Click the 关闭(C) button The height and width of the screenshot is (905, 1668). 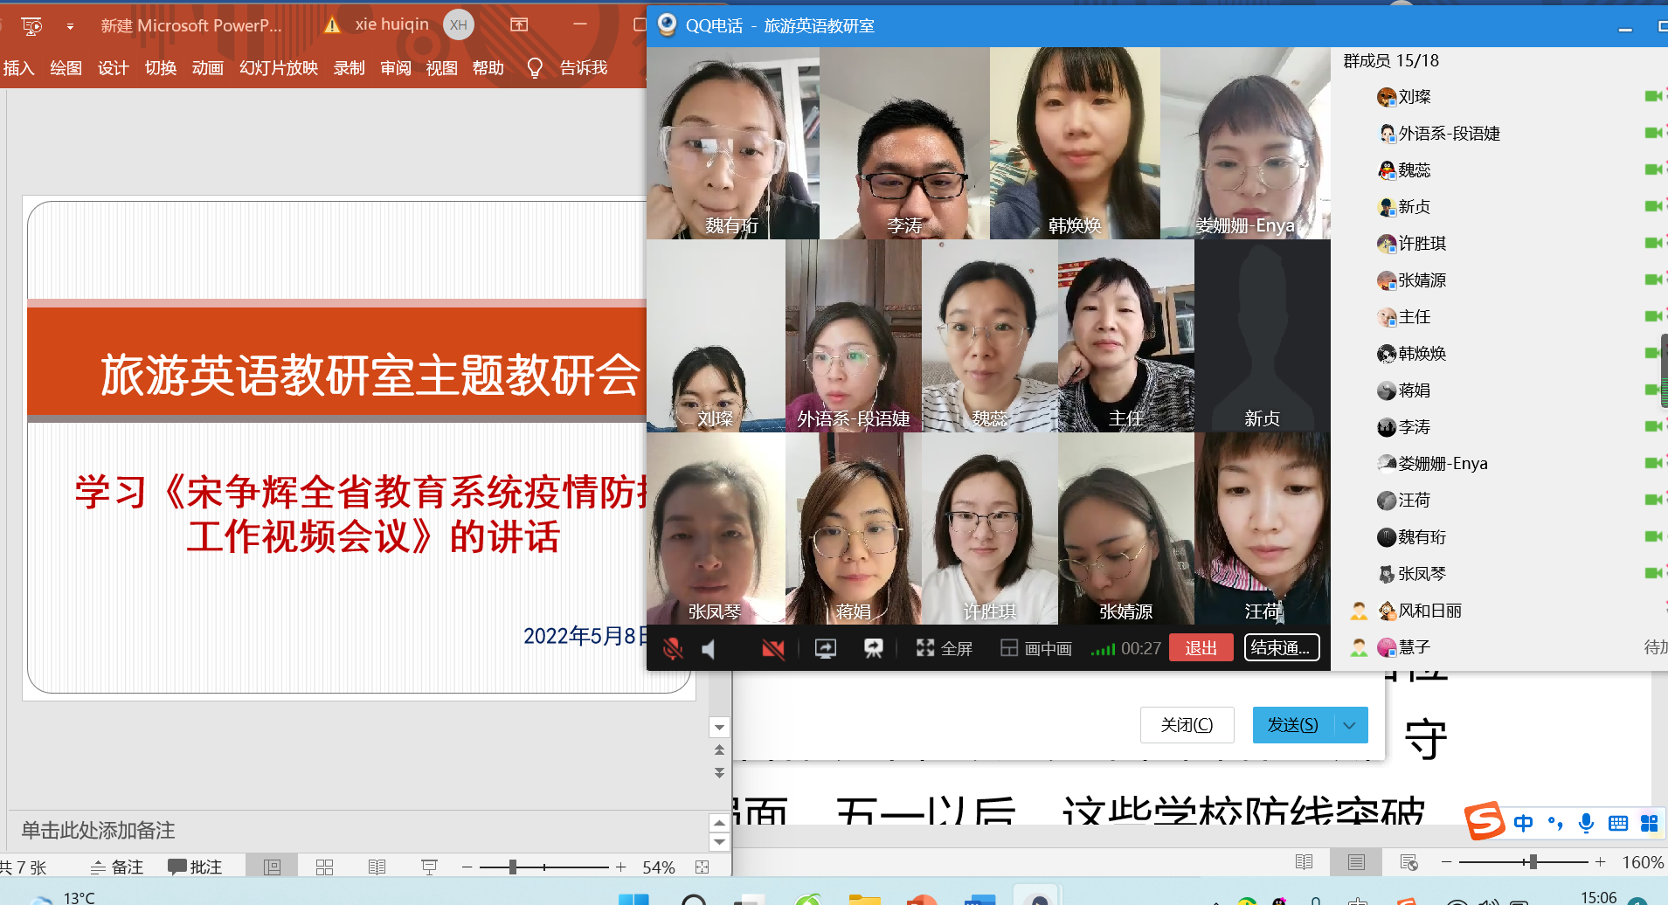point(1187,725)
